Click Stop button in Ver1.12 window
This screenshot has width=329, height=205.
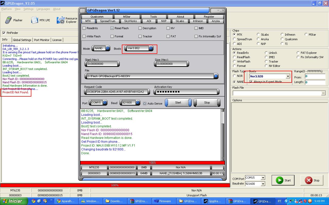tap(207, 102)
